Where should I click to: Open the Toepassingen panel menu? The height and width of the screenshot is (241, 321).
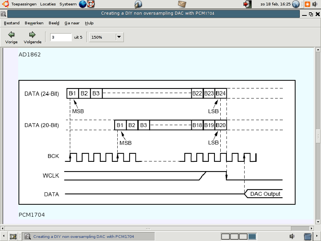tap(24, 4)
